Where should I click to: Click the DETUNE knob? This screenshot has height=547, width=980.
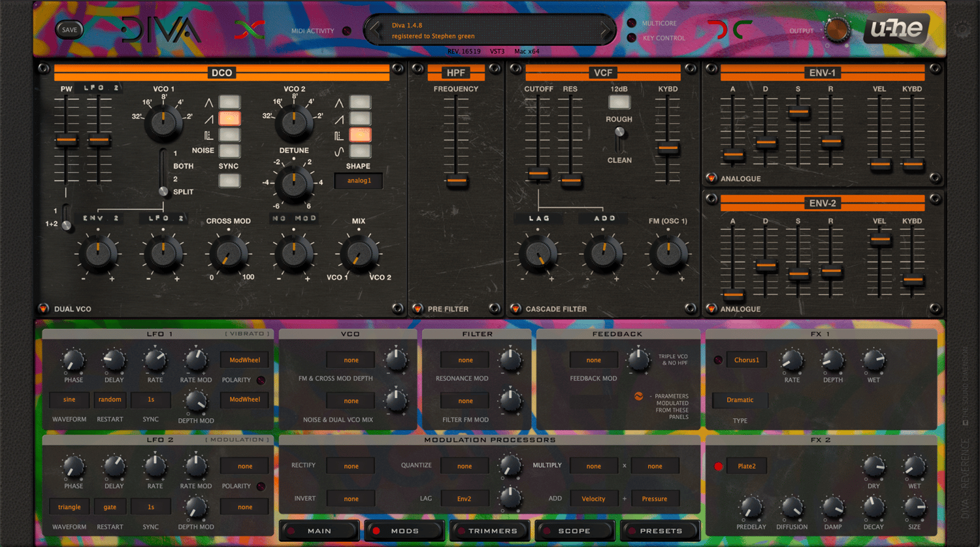coord(294,184)
